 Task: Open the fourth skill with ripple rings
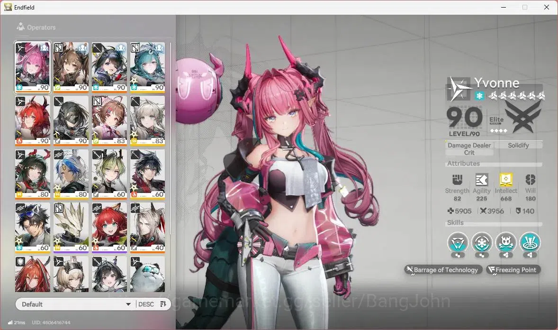pyautogui.click(x=530, y=243)
